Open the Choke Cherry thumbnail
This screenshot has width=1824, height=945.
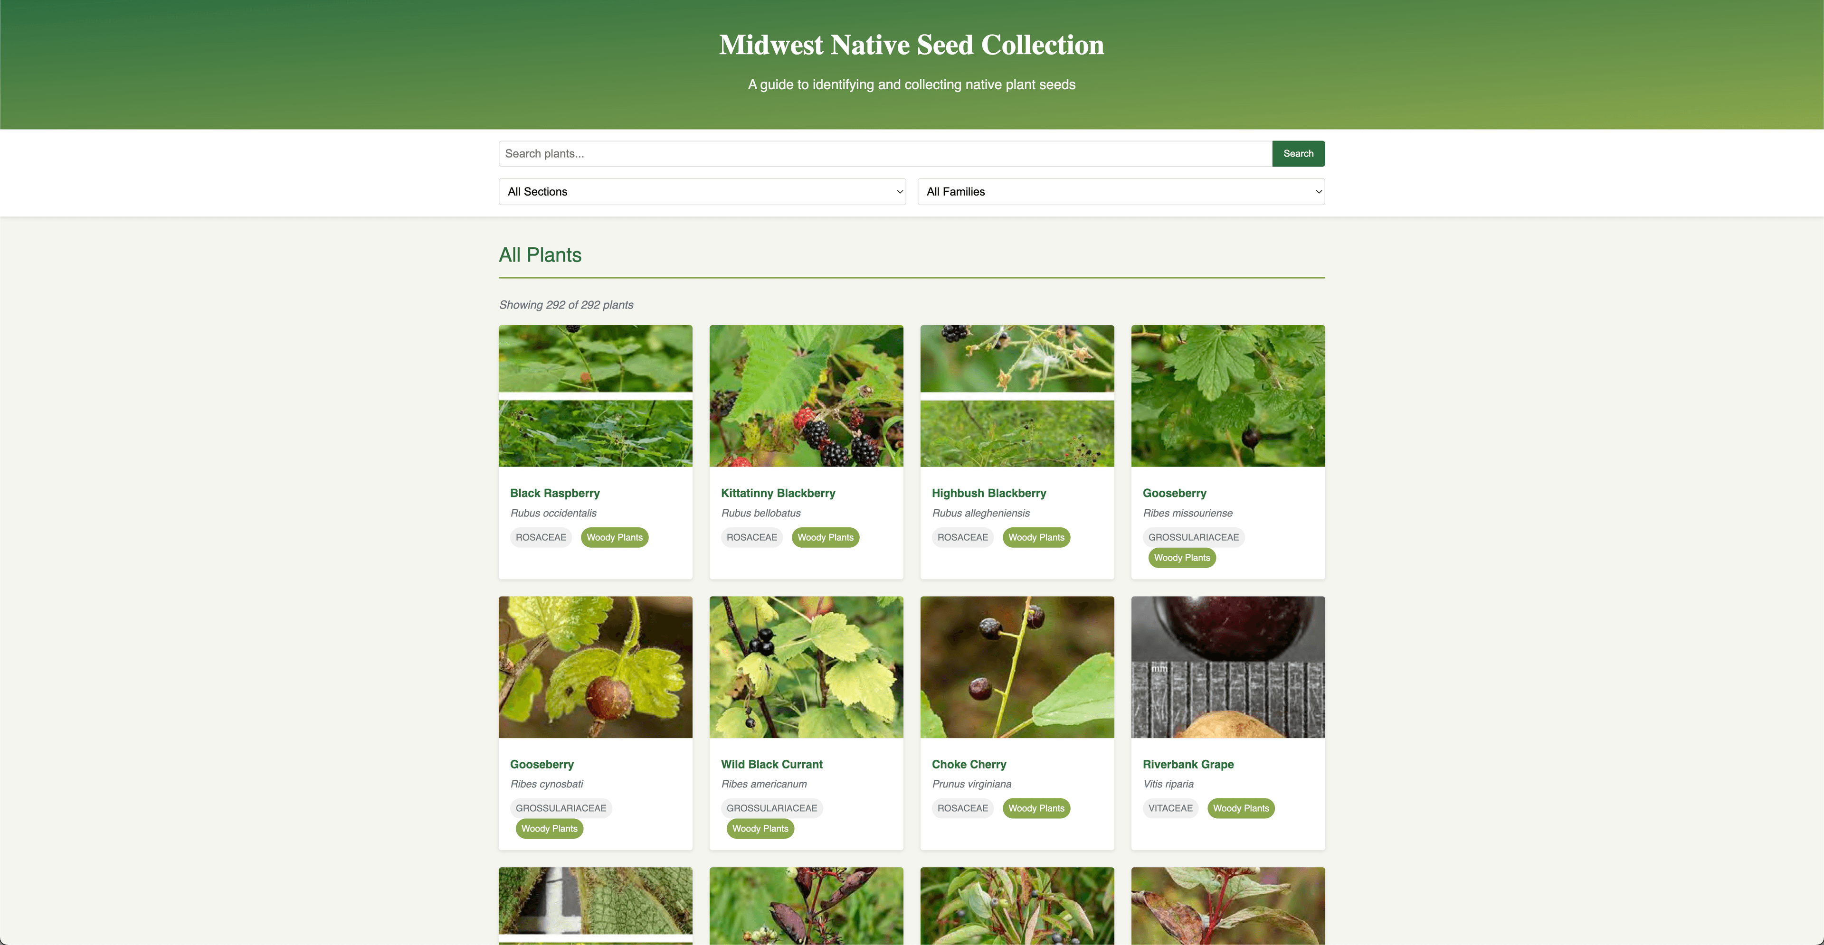(x=1017, y=667)
